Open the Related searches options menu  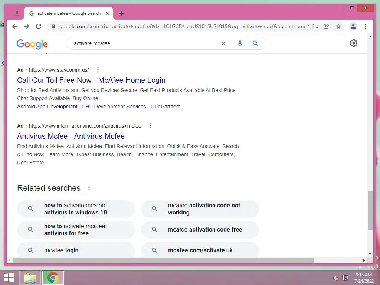click(89, 188)
